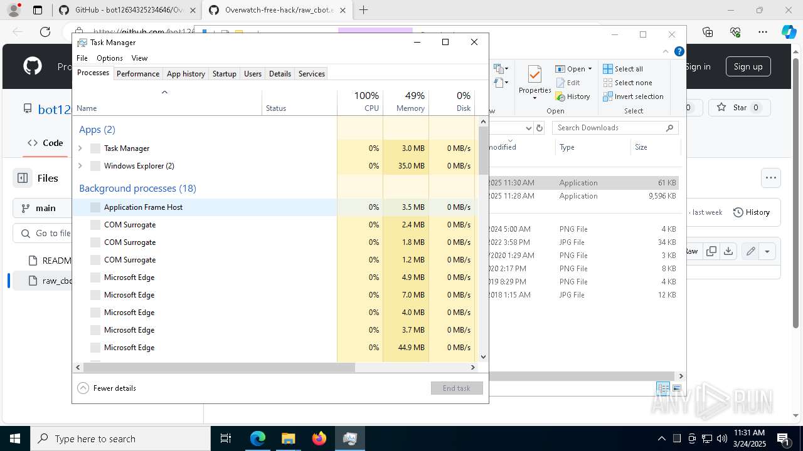Screen dimensions: 803x451
Task: Open Firefox from the taskbar
Action: click(319, 438)
